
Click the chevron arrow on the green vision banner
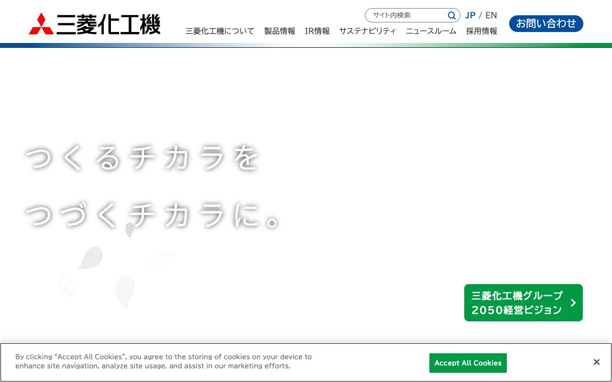(573, 302)
